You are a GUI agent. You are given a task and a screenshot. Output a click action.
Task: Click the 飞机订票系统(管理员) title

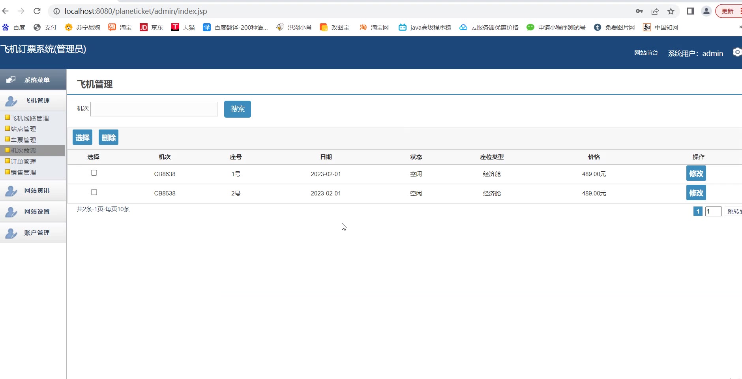click(x=43, y=49)
